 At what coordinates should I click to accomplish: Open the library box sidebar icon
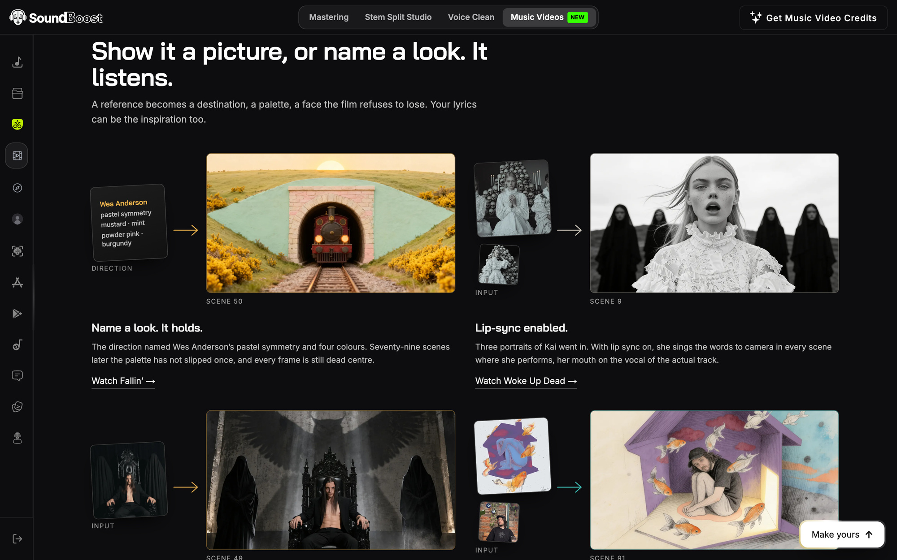(x=17, y=93)
